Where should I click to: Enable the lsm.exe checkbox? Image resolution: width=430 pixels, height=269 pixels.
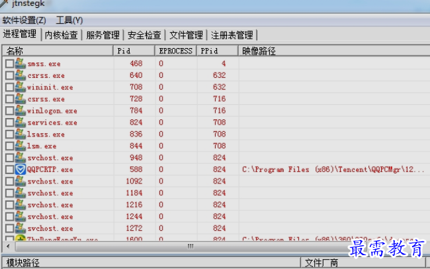(x=10, y=146)
